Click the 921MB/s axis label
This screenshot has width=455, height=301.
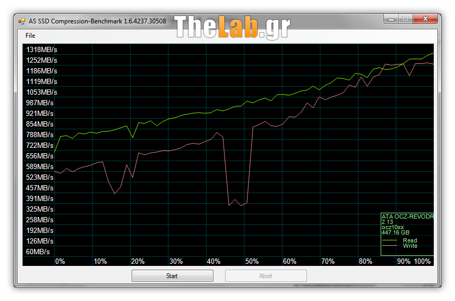click(40, 114)
